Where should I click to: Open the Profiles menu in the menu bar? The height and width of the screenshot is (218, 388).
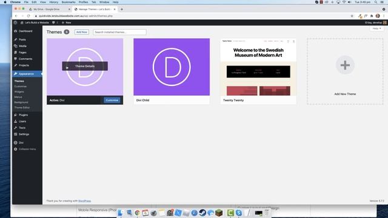[x=84, y=2]
